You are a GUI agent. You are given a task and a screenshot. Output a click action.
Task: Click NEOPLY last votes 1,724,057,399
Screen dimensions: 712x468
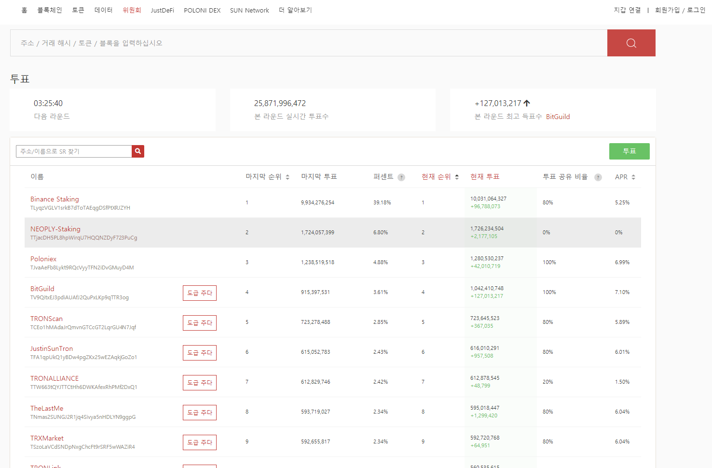point(317,232)
